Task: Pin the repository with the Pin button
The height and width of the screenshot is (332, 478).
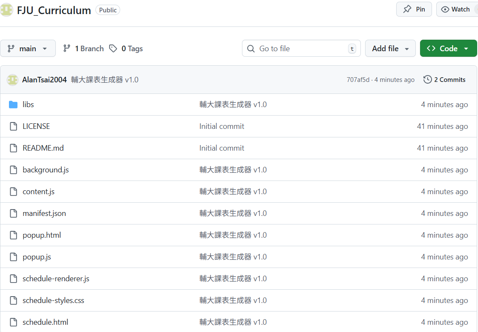Action: point(414,9)
